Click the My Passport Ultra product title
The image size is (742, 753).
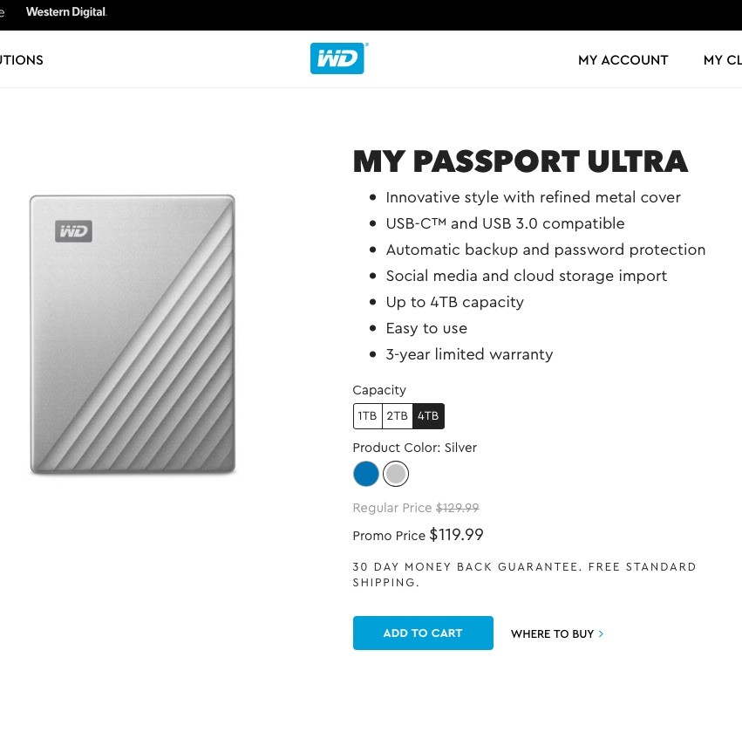(520, 161)
